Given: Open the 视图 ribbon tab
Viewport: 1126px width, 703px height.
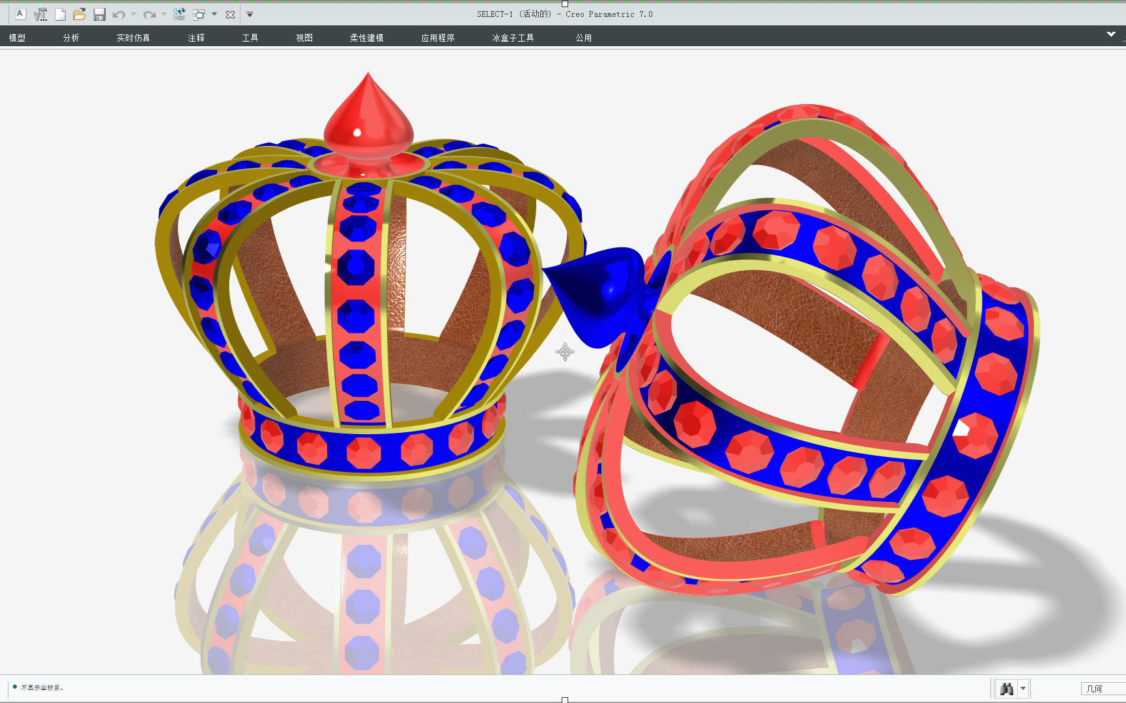Looking at the screenshot, I should point(304,38).
